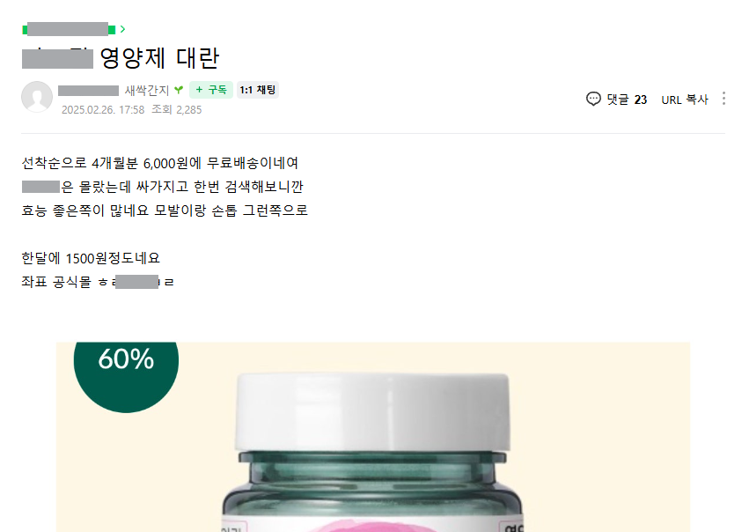Image resolution: width=742 pixels, height=532 pixels.
Task: Open the 댓글 23 comments section
Action: point(616,100)
